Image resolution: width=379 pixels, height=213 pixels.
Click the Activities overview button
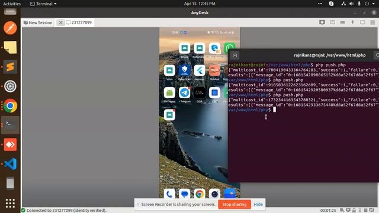[x=12, y=4]
